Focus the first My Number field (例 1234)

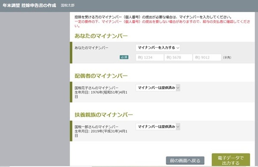point(150,58)
